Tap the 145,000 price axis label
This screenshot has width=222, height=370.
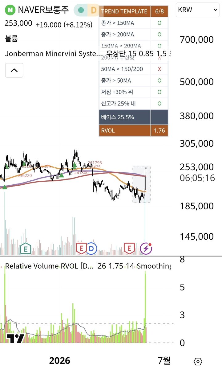(x=197, y=236)
